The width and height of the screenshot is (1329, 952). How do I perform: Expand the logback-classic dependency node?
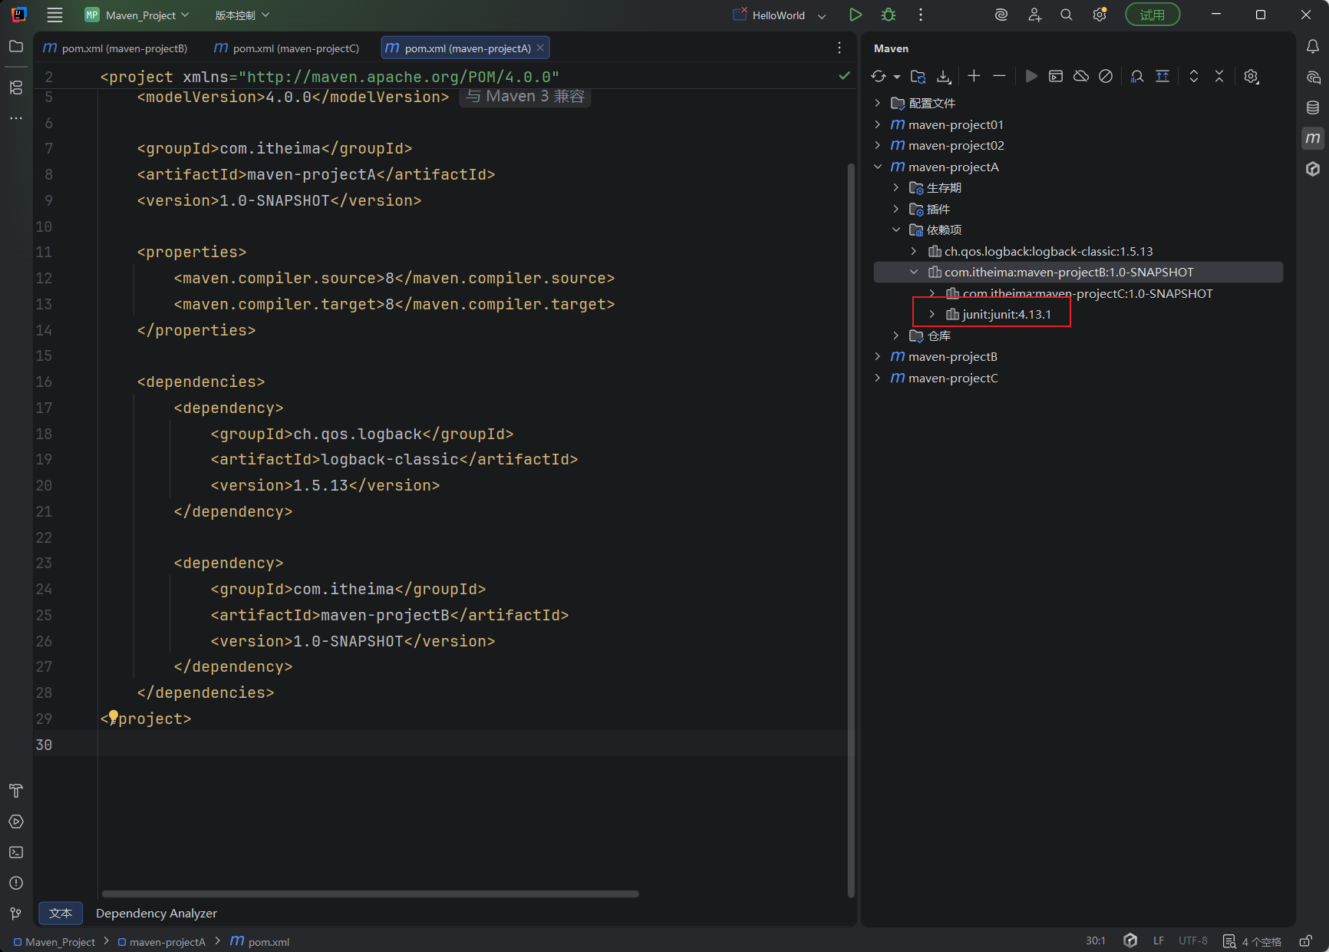(913, 251)
